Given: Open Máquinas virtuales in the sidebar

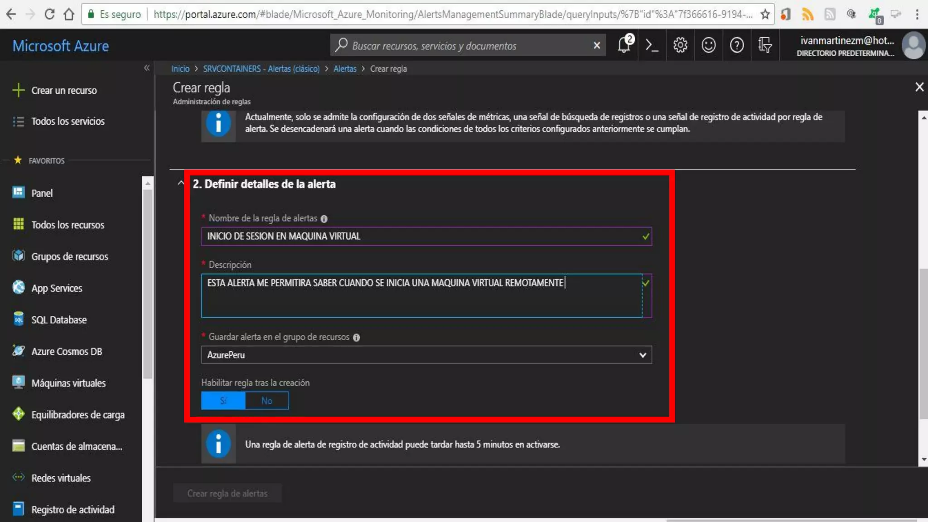Looking at the screenshot, I should point(68,383).
